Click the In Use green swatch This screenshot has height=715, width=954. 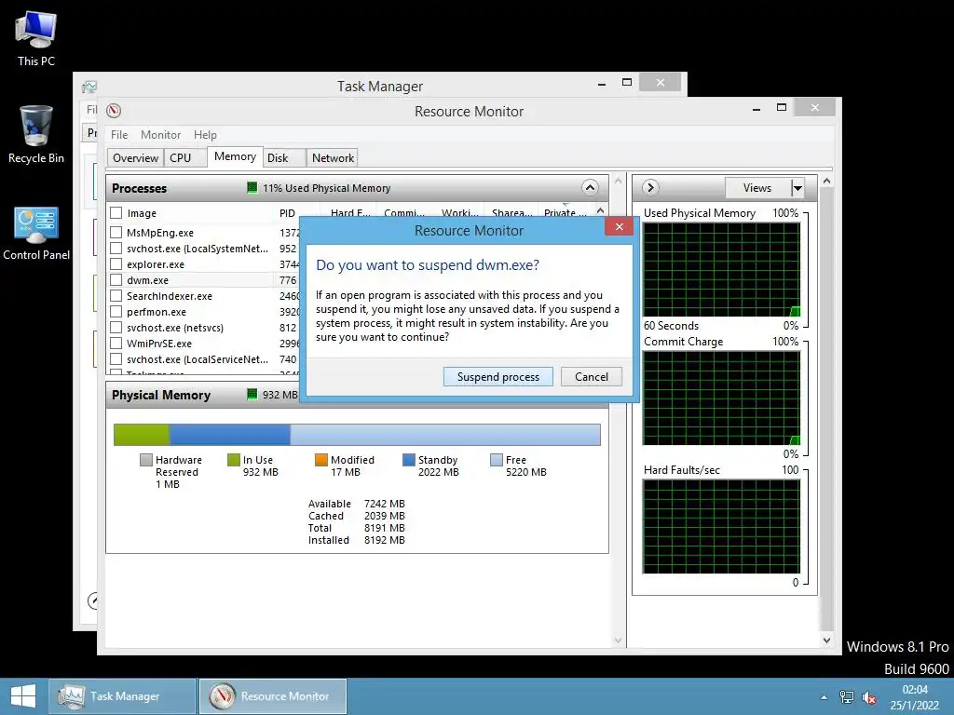tap(234, 460)
